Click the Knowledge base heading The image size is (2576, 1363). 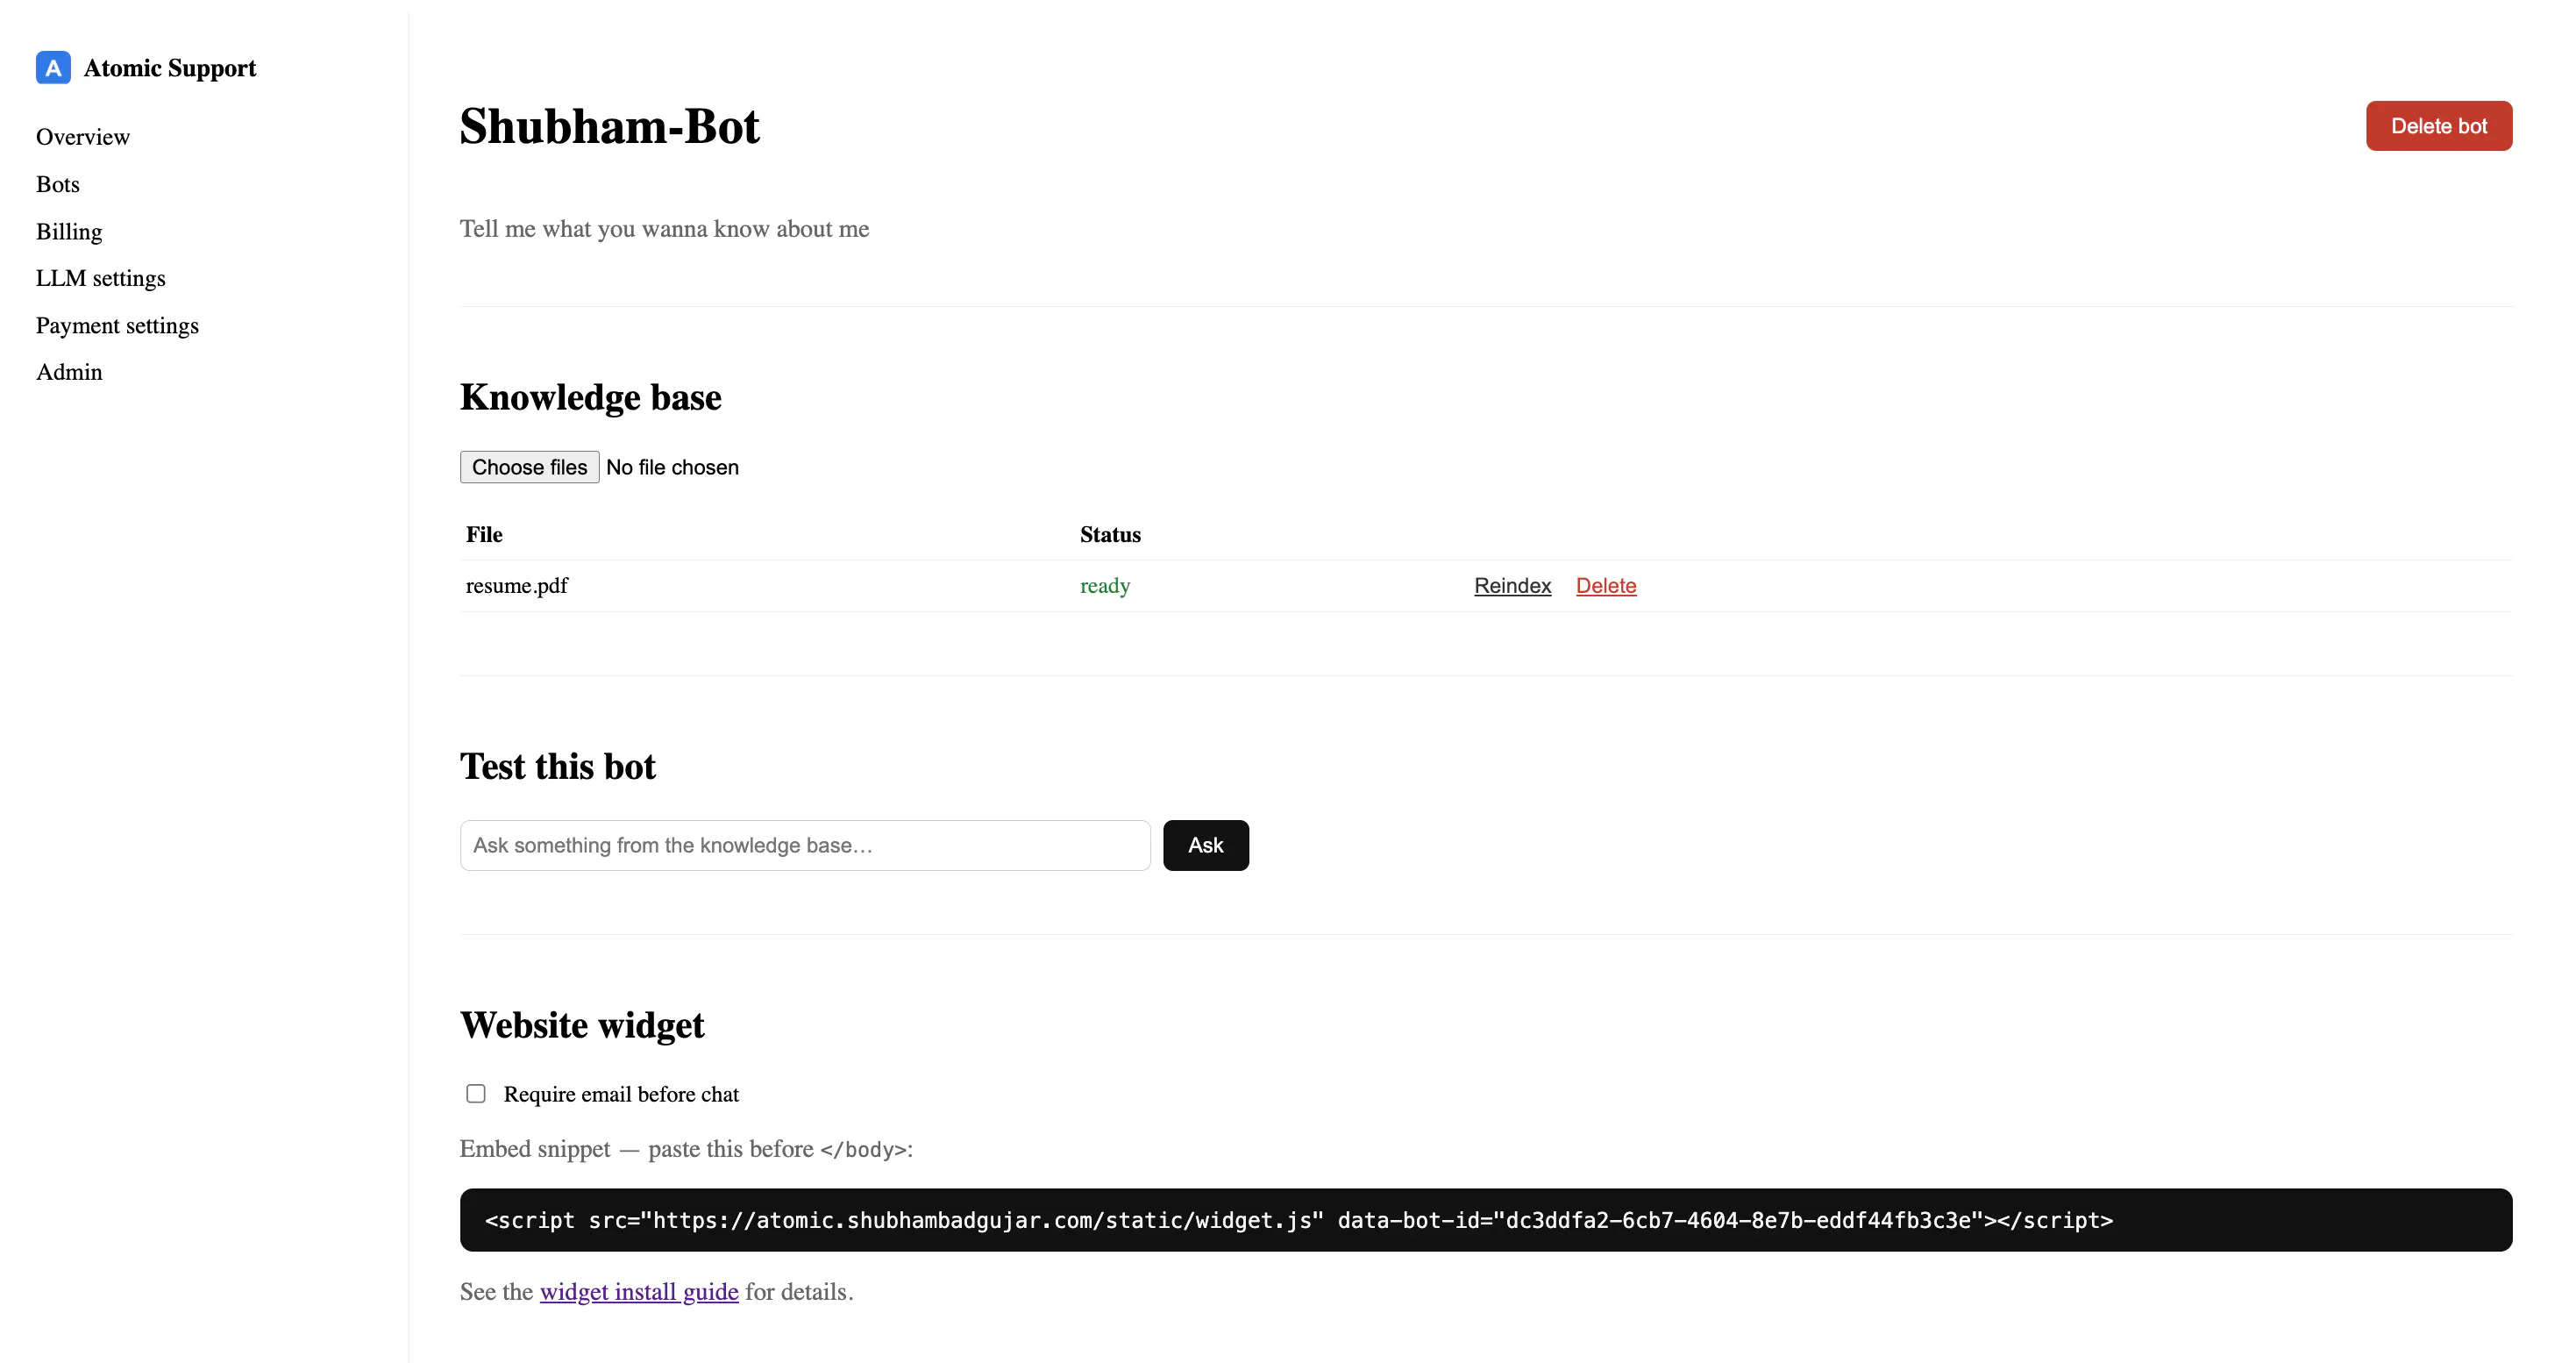point(590,397)
